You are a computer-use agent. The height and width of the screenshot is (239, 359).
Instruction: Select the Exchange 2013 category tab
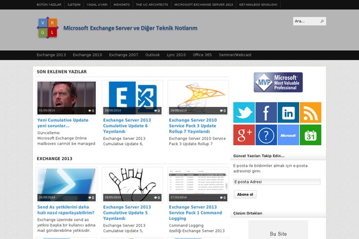(x=51, y=55)
